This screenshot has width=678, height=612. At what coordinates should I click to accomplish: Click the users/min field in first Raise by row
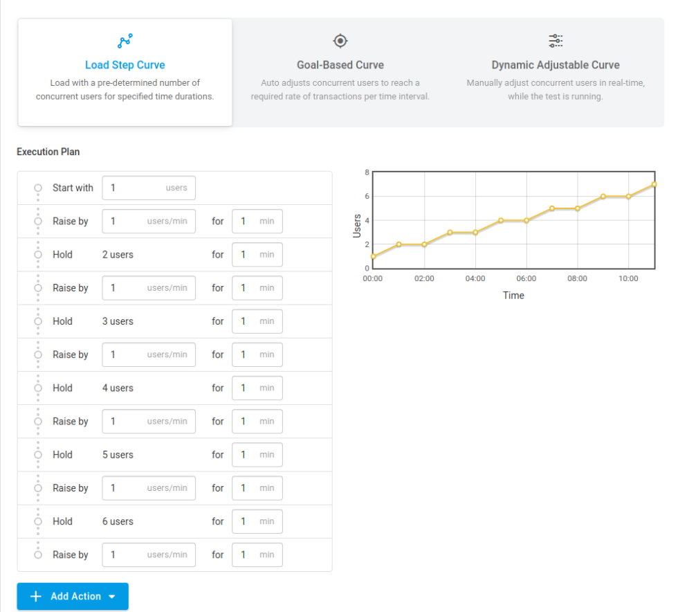[149, 221]
